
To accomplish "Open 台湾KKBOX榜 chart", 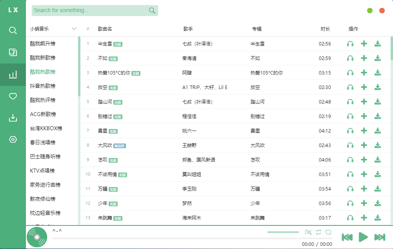I will click(x=46, y=129).
